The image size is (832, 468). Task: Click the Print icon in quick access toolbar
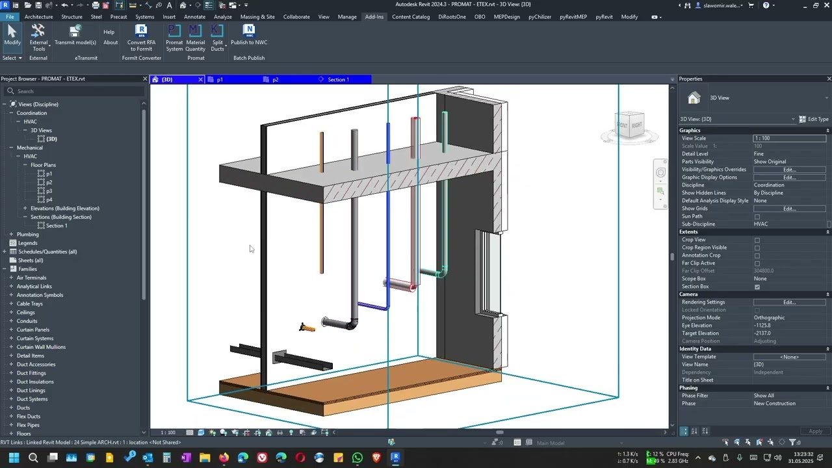[96, 5]
